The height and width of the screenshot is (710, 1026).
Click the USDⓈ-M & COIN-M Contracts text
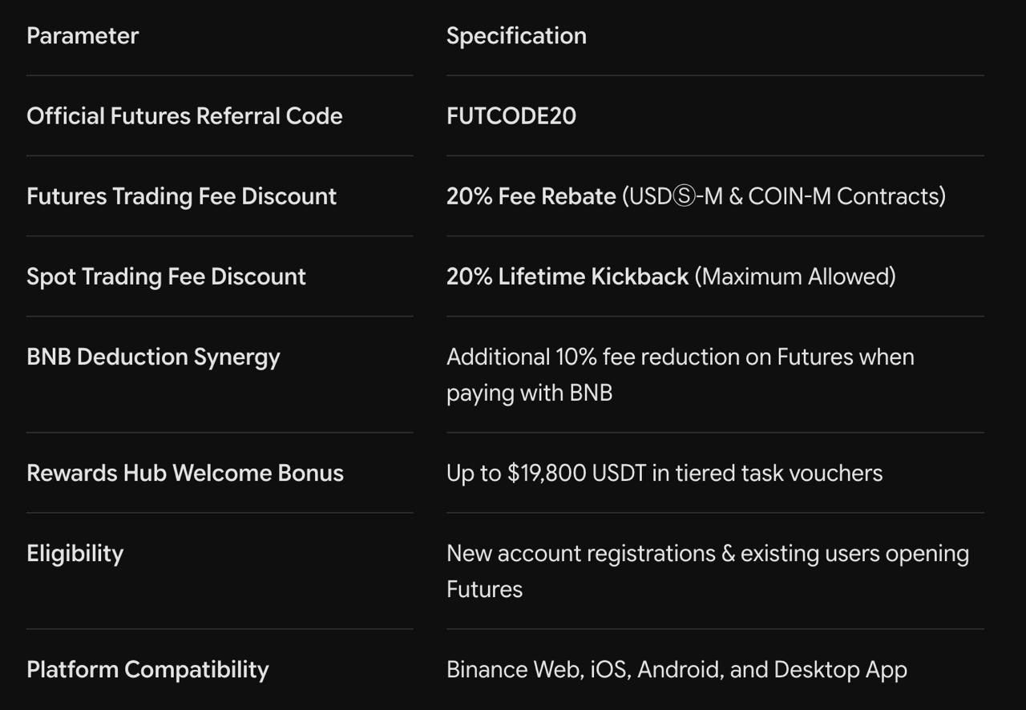pos(784,196)
